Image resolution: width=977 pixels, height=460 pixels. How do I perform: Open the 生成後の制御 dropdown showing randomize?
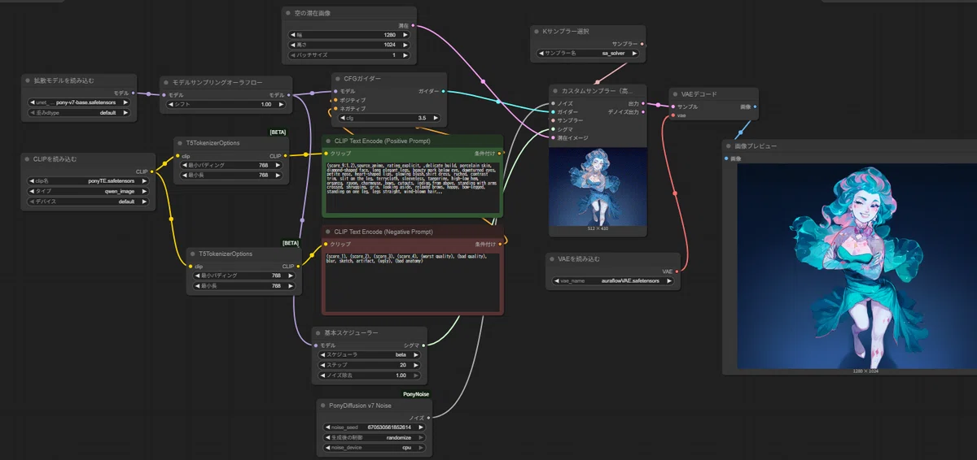(375, 436)
